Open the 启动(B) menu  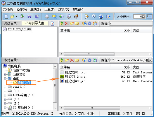coord(35,9)
